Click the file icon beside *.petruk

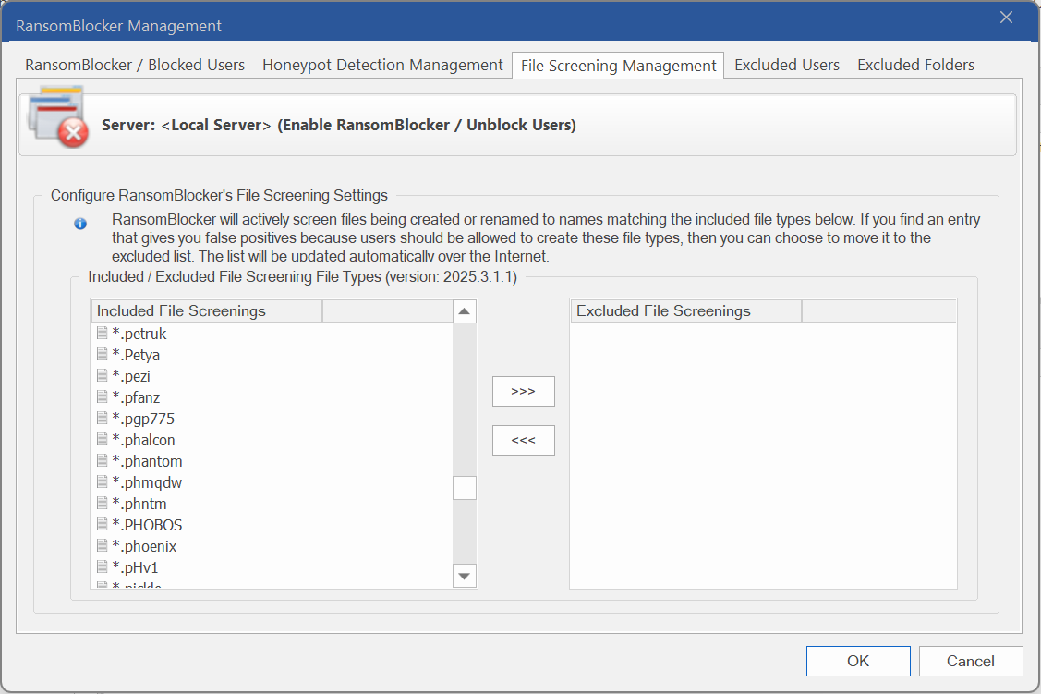(x=103, y=333)
